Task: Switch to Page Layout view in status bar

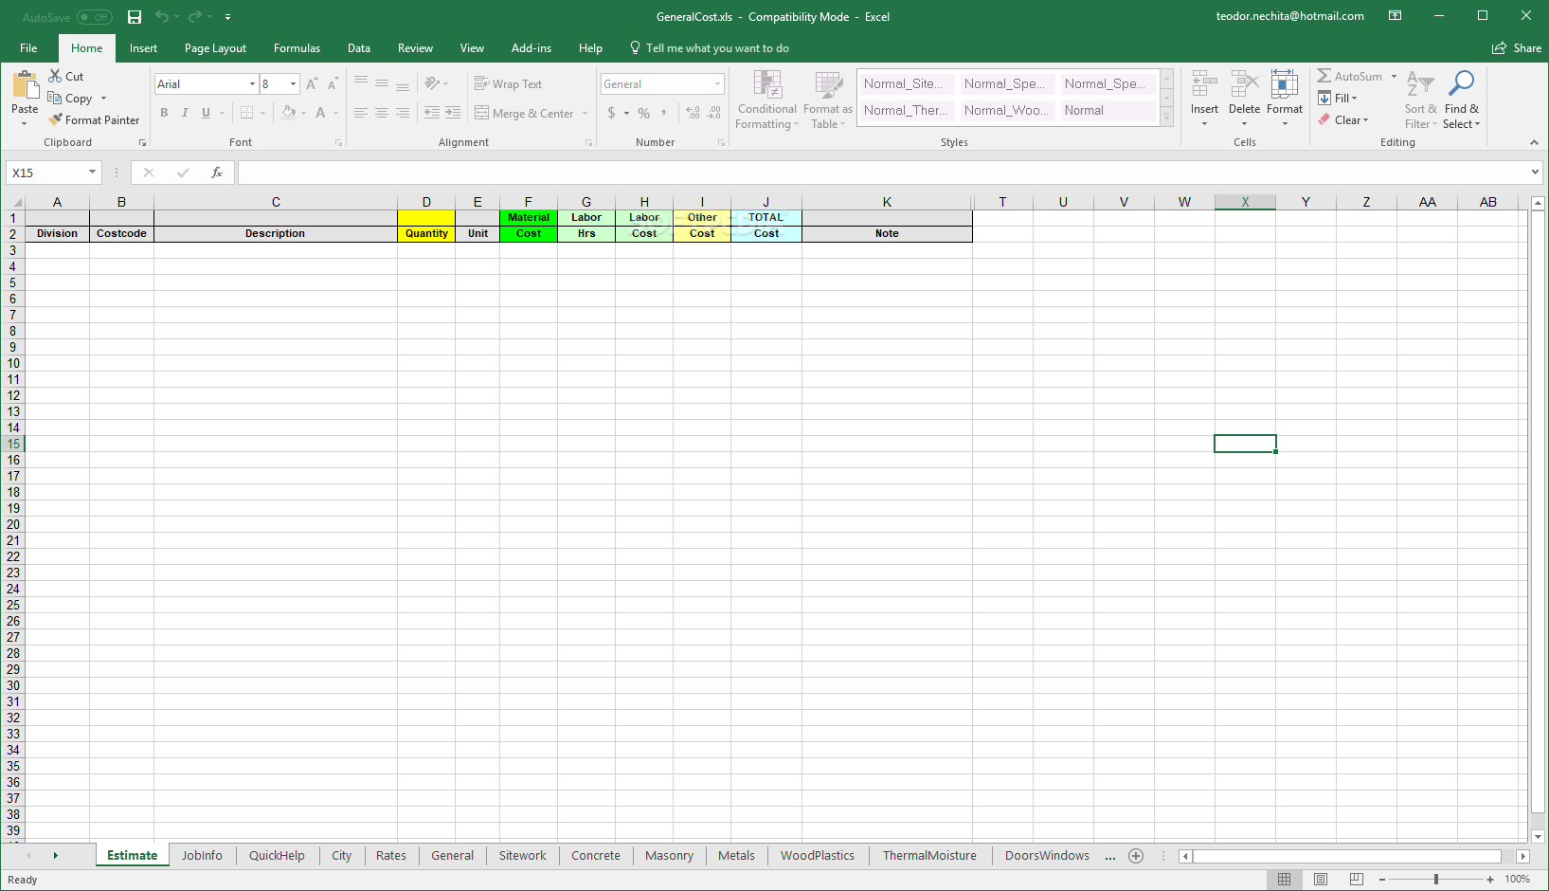Action: [x=1320, y=880]
